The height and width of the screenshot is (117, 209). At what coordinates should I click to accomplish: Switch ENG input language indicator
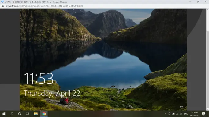(186, 114)
